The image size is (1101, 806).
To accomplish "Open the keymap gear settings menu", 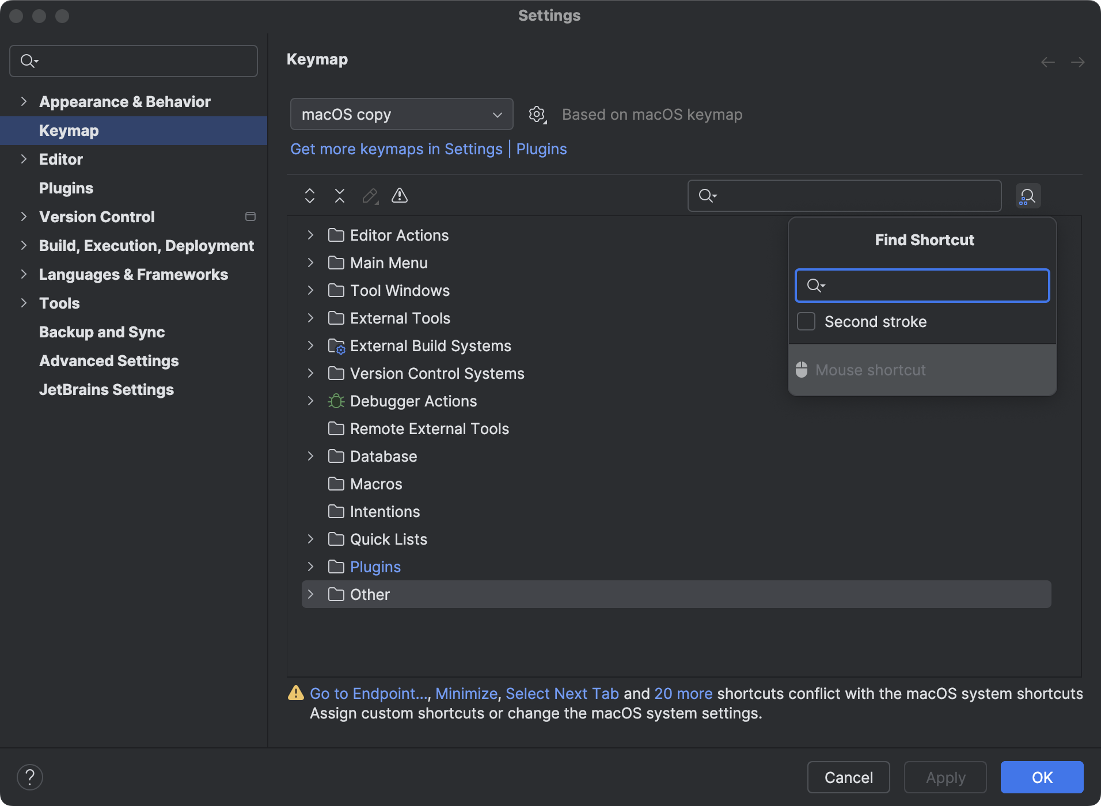I will point(537,114).
